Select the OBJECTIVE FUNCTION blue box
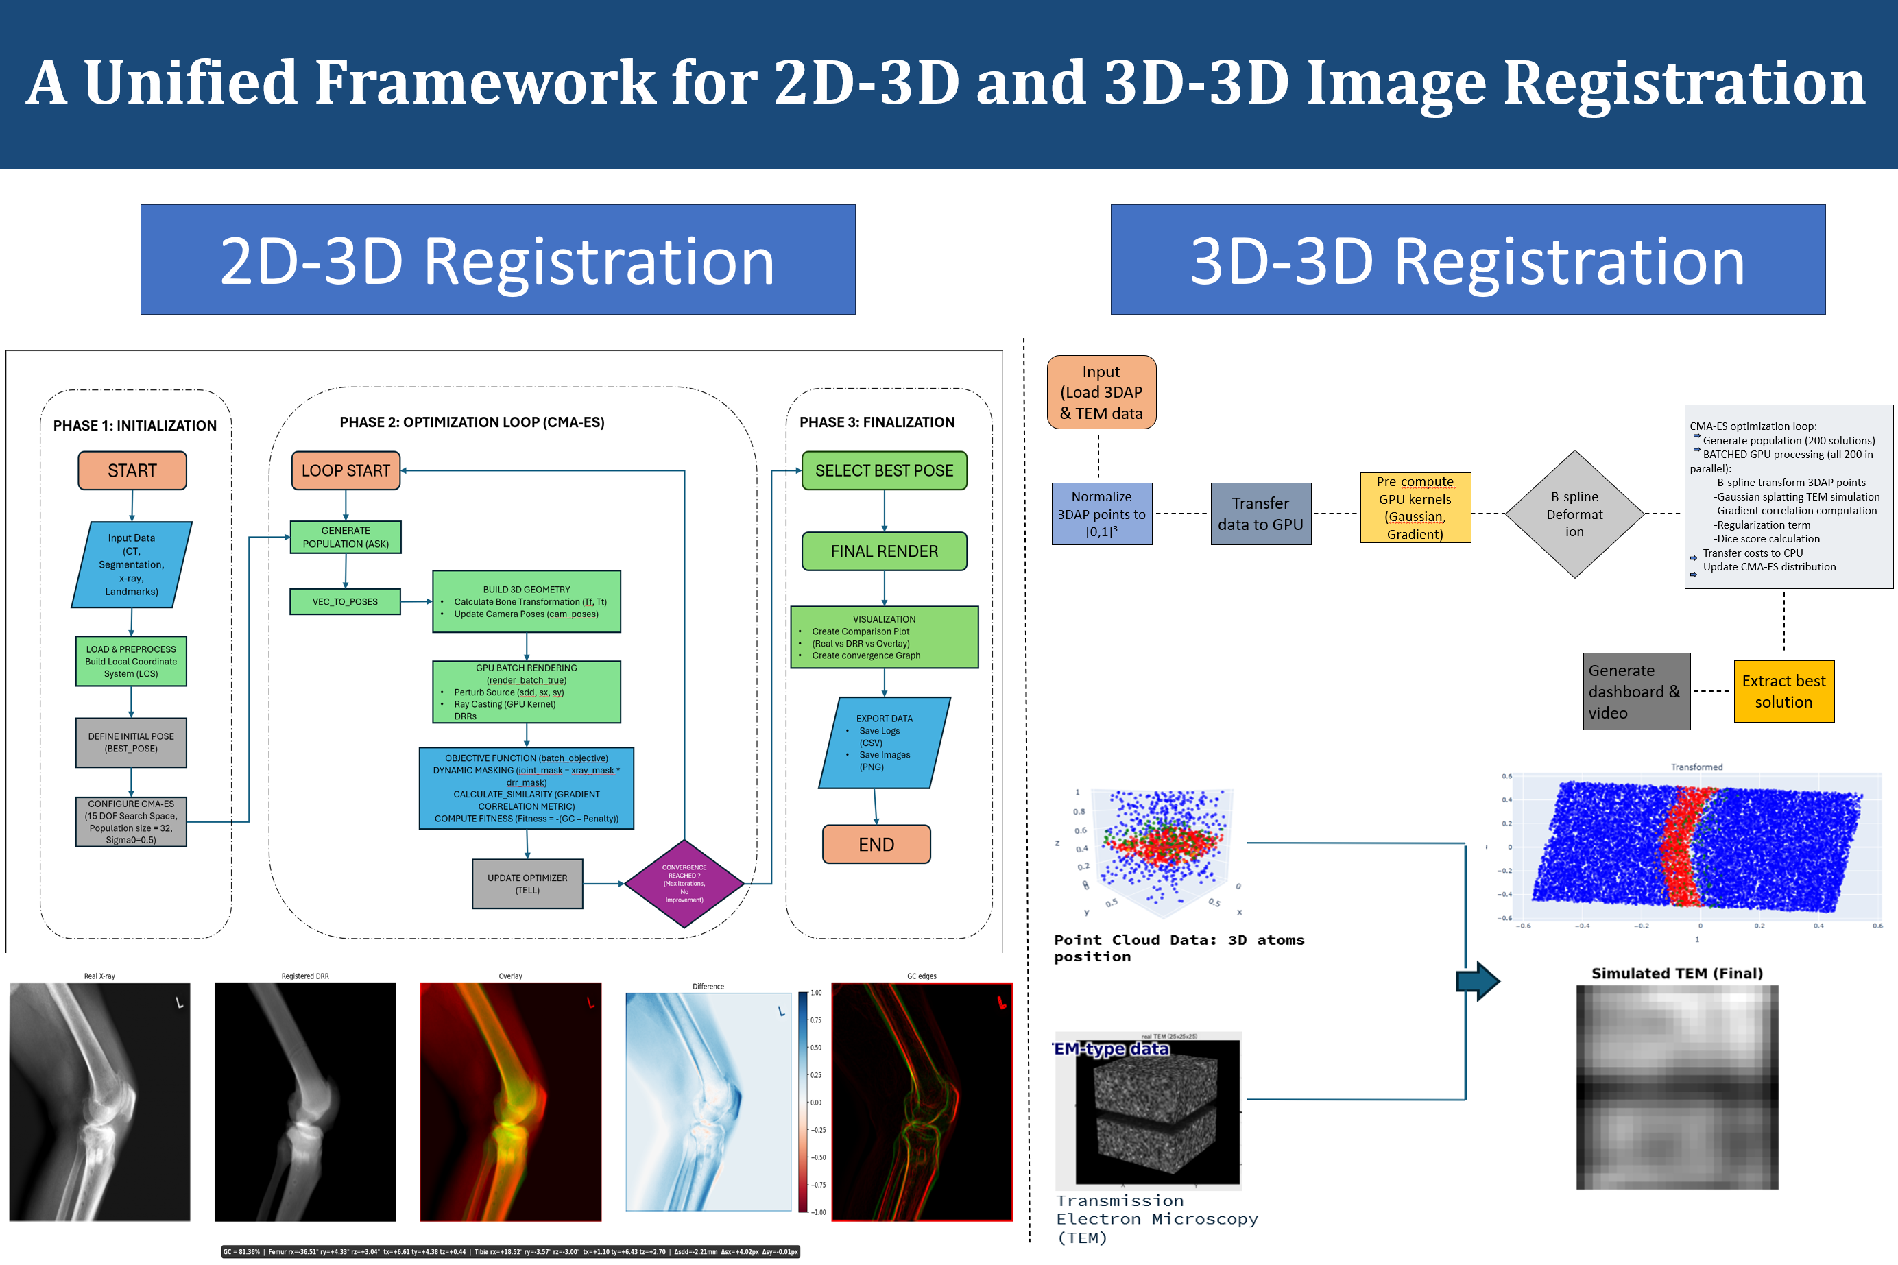 point(526,788)
